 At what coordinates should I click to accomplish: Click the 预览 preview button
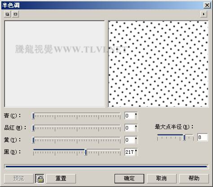(18, 178)
